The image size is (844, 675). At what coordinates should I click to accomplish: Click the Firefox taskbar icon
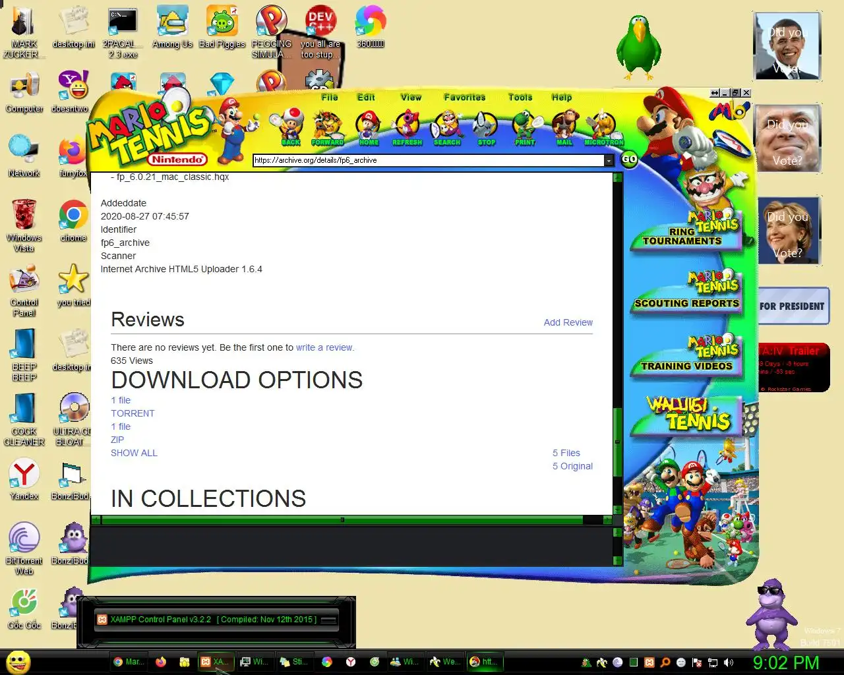pos(160,662)
